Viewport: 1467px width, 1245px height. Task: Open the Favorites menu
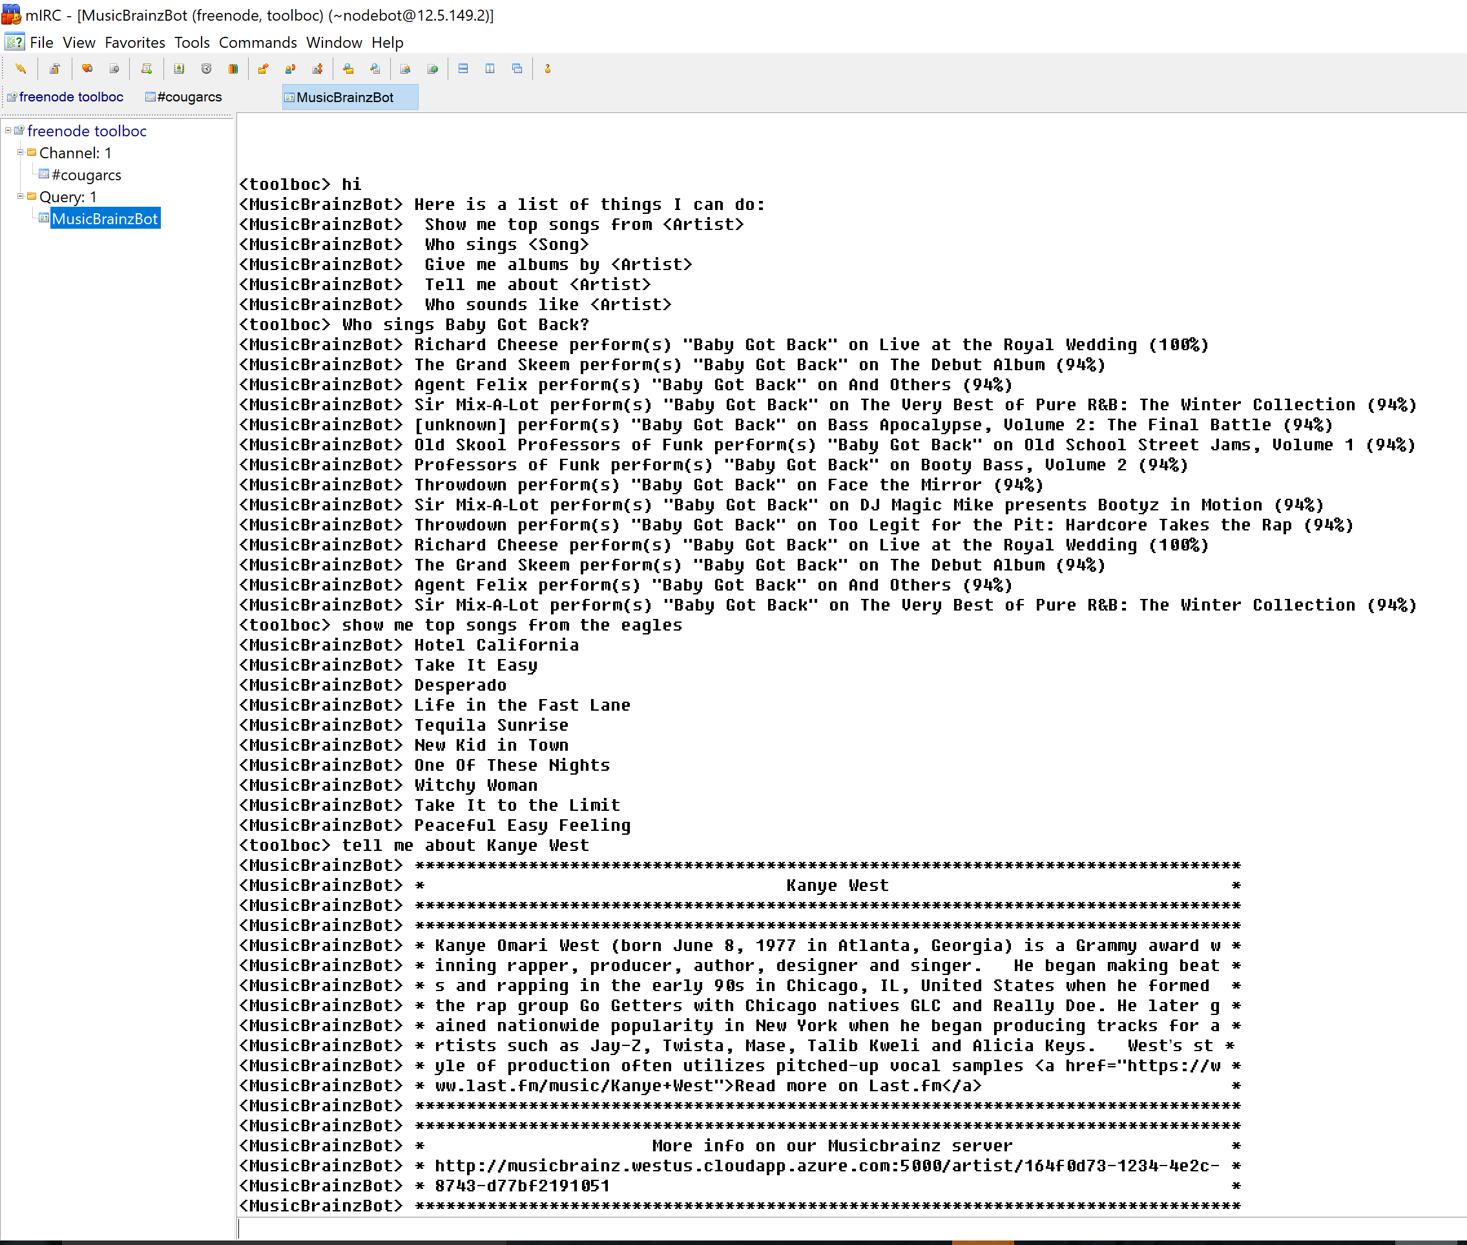point(135,43)
